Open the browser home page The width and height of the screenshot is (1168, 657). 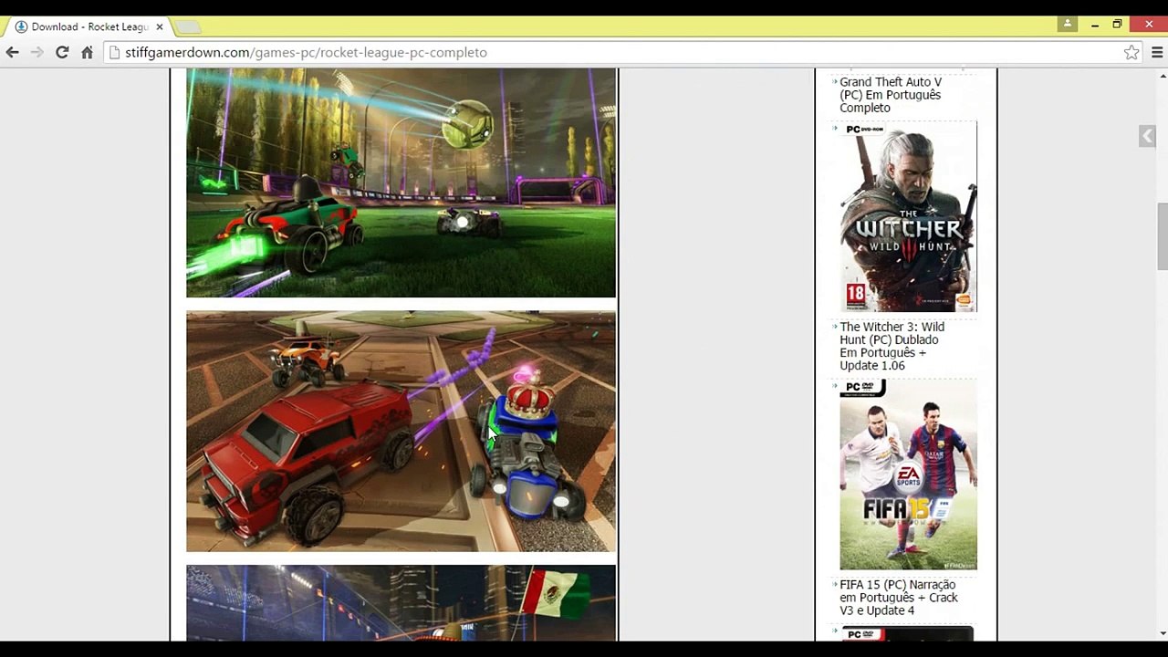pos(87,53)
